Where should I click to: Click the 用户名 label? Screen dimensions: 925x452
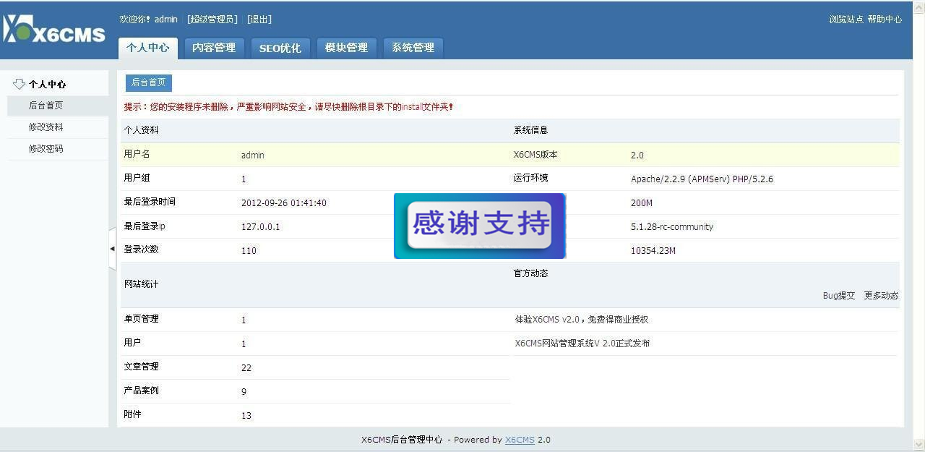pos(137,154)
